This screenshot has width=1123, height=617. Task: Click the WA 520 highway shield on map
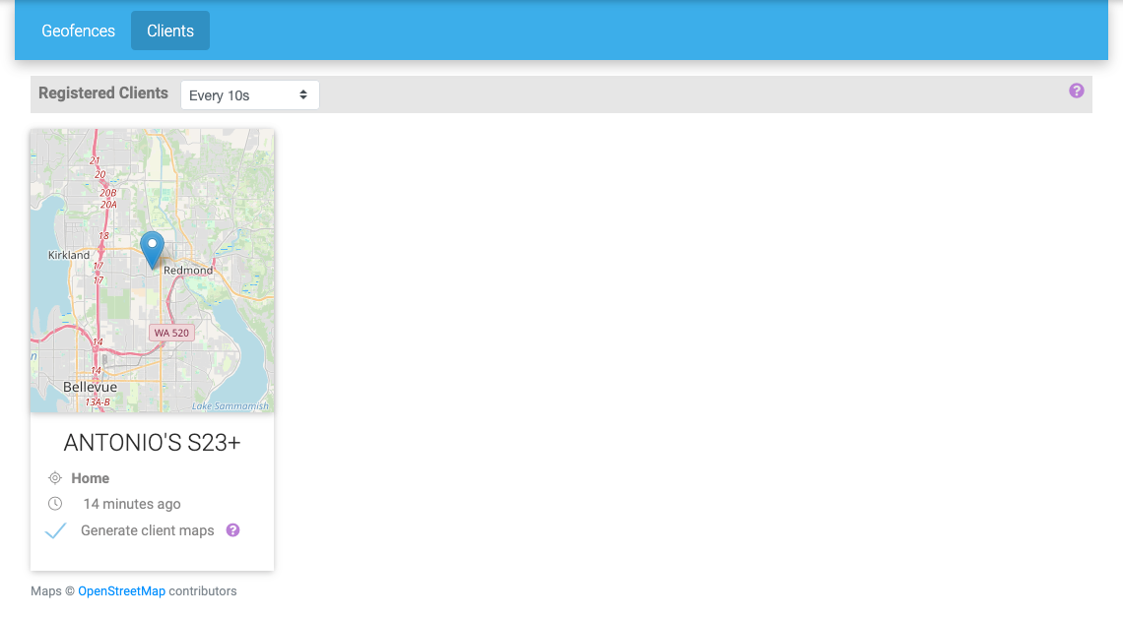coord(170,333)
